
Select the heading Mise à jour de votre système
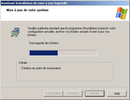click(27, 10)
